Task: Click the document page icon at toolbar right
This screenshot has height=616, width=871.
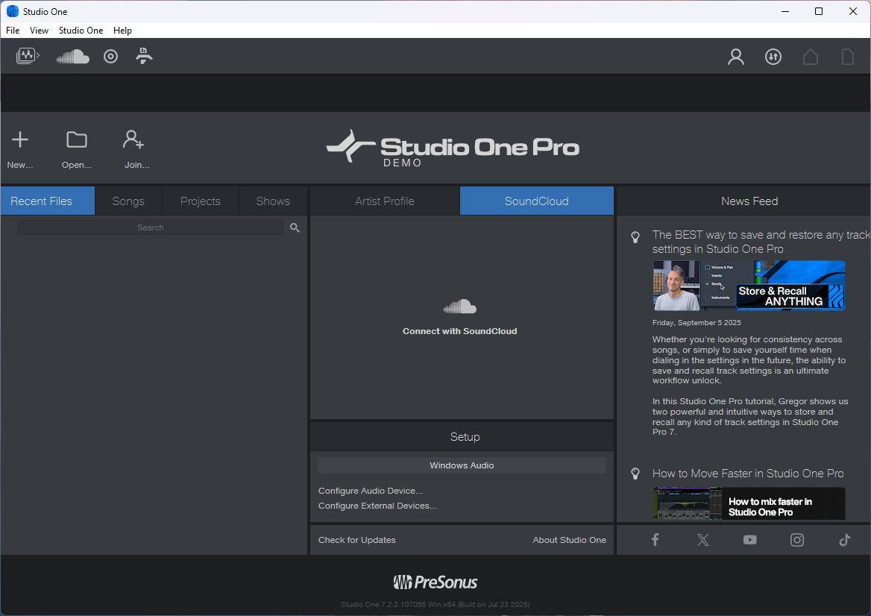Action: click(x=848, y=57)
